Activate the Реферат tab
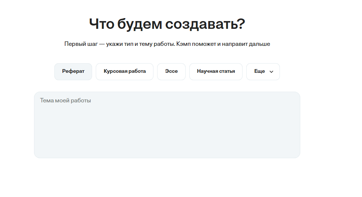 coord(73,72)
